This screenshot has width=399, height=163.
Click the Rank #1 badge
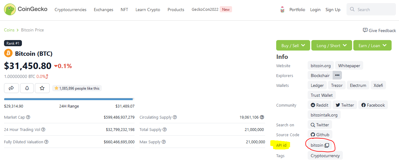pos(13,43)
